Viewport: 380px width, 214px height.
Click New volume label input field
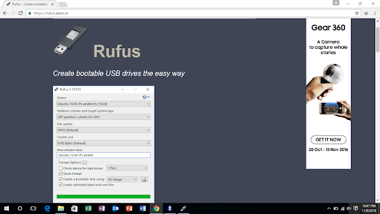(103, 155)
